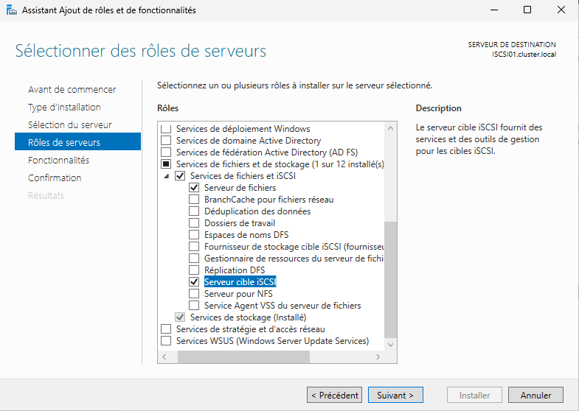Uncheck the Serveur cible iSCSI checkbox
The height and width of the screenshot is (411, 579).
click(x=194, y=282)
